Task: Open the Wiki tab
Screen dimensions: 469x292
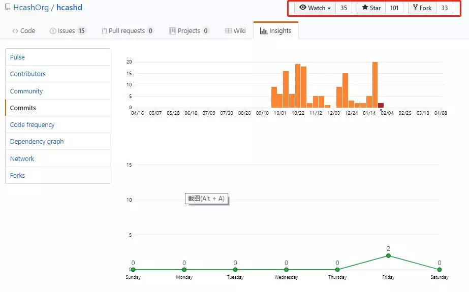Action: tap(235, 31)
